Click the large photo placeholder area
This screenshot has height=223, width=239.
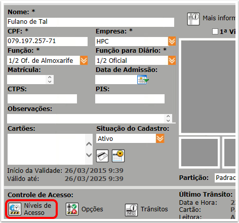click(208, 87)
